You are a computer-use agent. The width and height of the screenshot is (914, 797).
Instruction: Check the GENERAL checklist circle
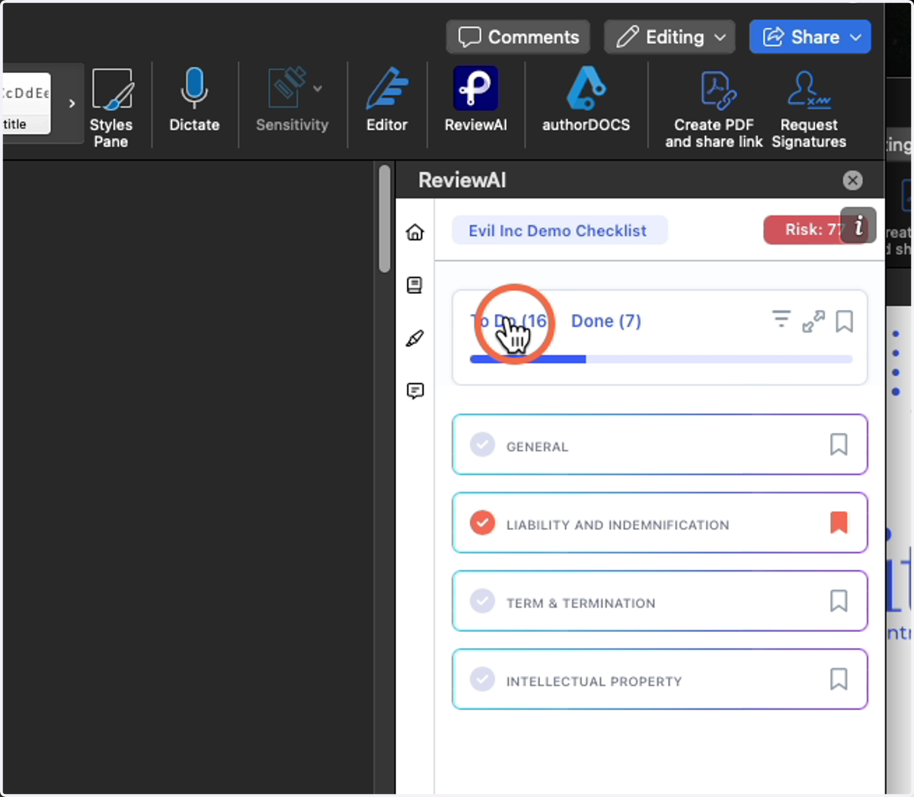[482, 445]
